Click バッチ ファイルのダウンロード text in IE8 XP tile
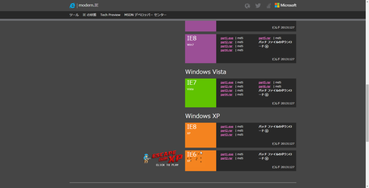 [275, 129]
